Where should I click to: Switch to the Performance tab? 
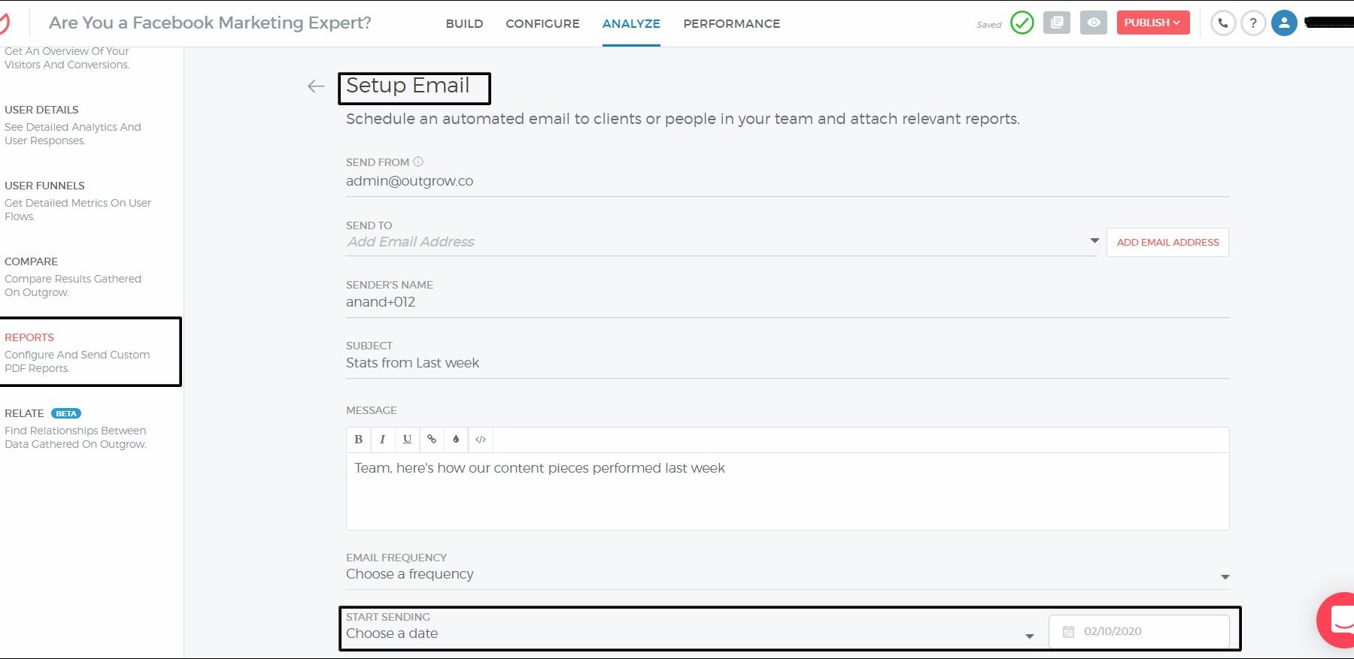[731, 24]
